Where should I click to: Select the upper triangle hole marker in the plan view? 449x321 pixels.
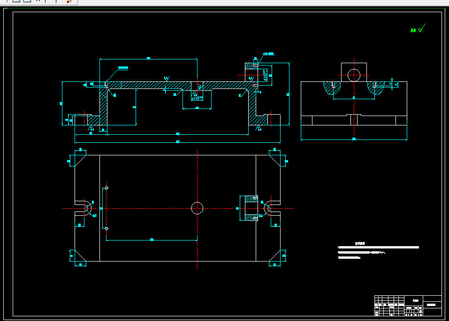point(107,188)
